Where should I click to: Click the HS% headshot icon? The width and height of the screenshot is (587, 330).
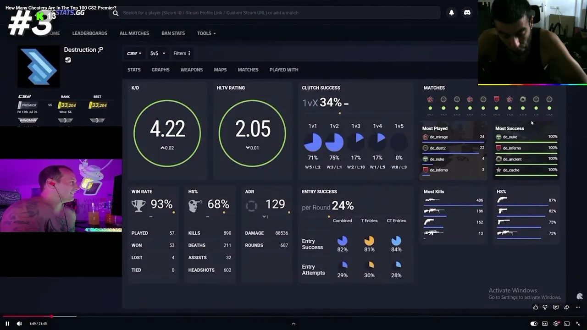point(194,205)
